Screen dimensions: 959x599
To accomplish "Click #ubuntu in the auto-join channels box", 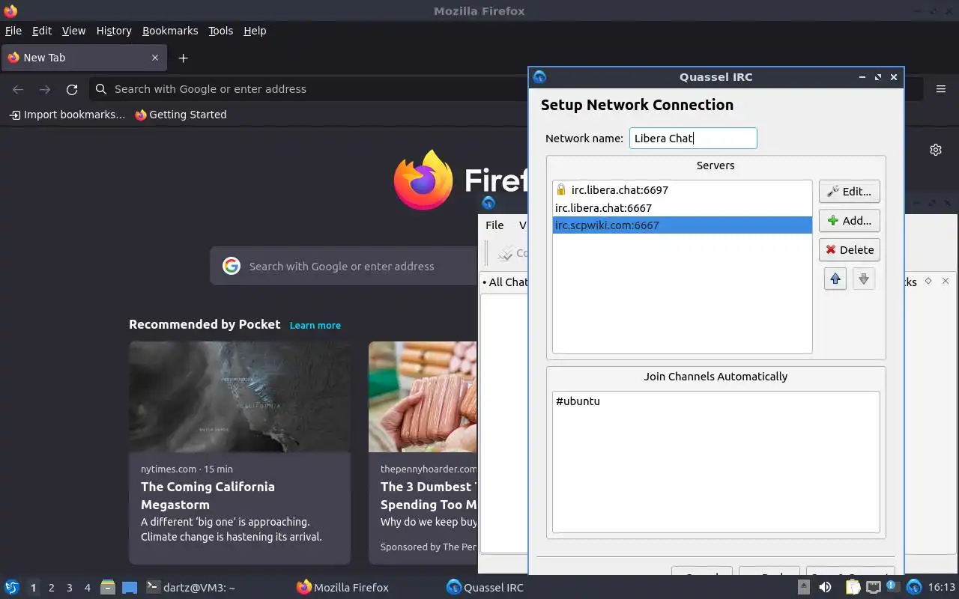I will coord(578,401).
